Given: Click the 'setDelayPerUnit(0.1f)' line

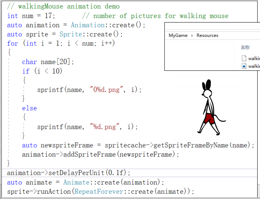Looking at the screenshot, I should click(69, 173).
